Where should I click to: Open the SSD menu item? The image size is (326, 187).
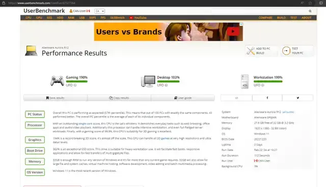tap(49, 18)
